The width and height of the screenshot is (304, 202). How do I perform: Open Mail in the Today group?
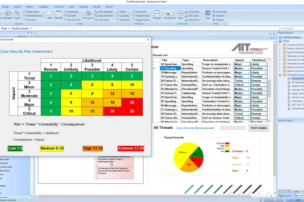[x=49, y=15]
